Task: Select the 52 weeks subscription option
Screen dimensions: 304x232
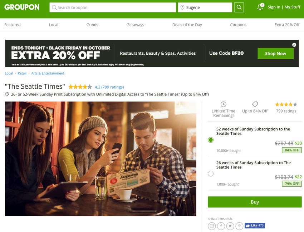Action: coord(211,140)
